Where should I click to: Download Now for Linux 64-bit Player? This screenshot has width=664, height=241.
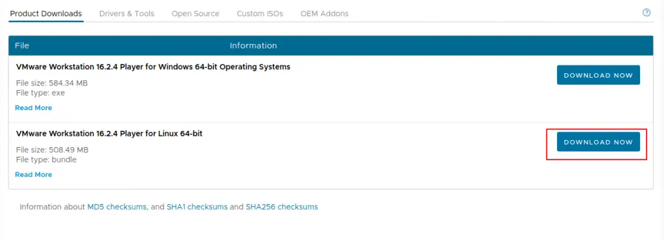tap(598, 142)
